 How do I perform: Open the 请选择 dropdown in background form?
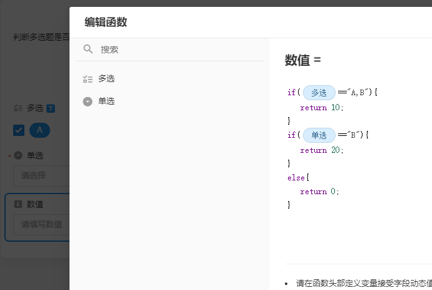coord(41,175)
